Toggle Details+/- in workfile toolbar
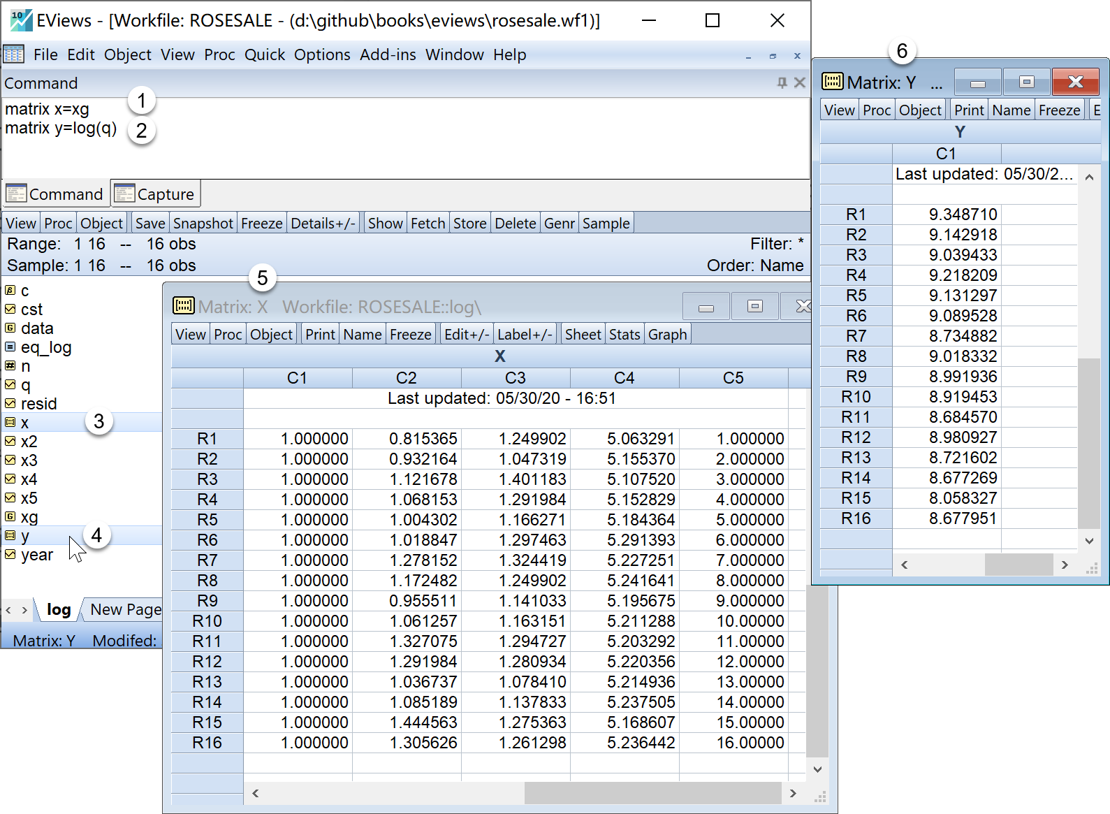Image resolution: width=1110 pixels, height=814 pixels. coord(323,224)
